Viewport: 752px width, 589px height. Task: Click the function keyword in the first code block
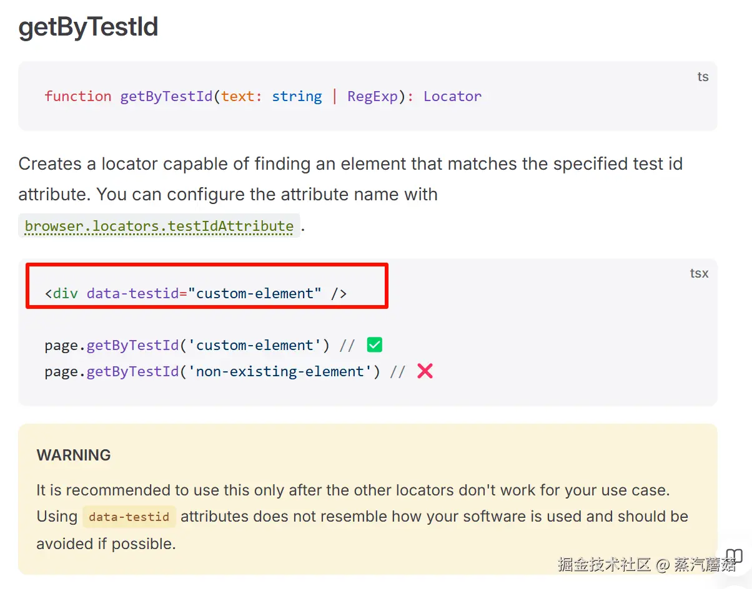pyautogui.click(x=78, y=96)
